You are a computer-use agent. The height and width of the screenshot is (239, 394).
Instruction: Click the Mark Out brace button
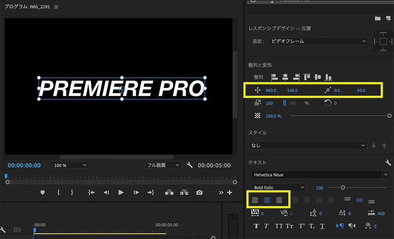pyautogui.click(x=72, y=192)
